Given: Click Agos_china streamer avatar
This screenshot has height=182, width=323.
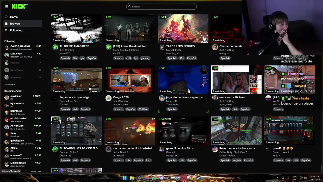Looking at the screenshot, I should coord(215,98).
